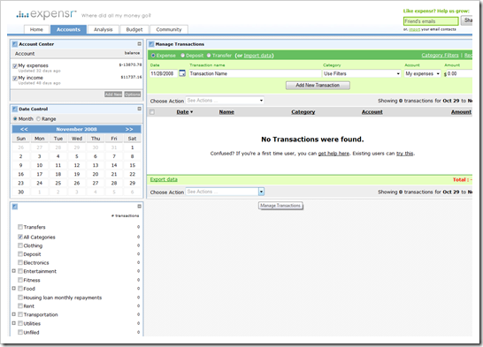Check the Clothing category checkbox

click(20, 245)
